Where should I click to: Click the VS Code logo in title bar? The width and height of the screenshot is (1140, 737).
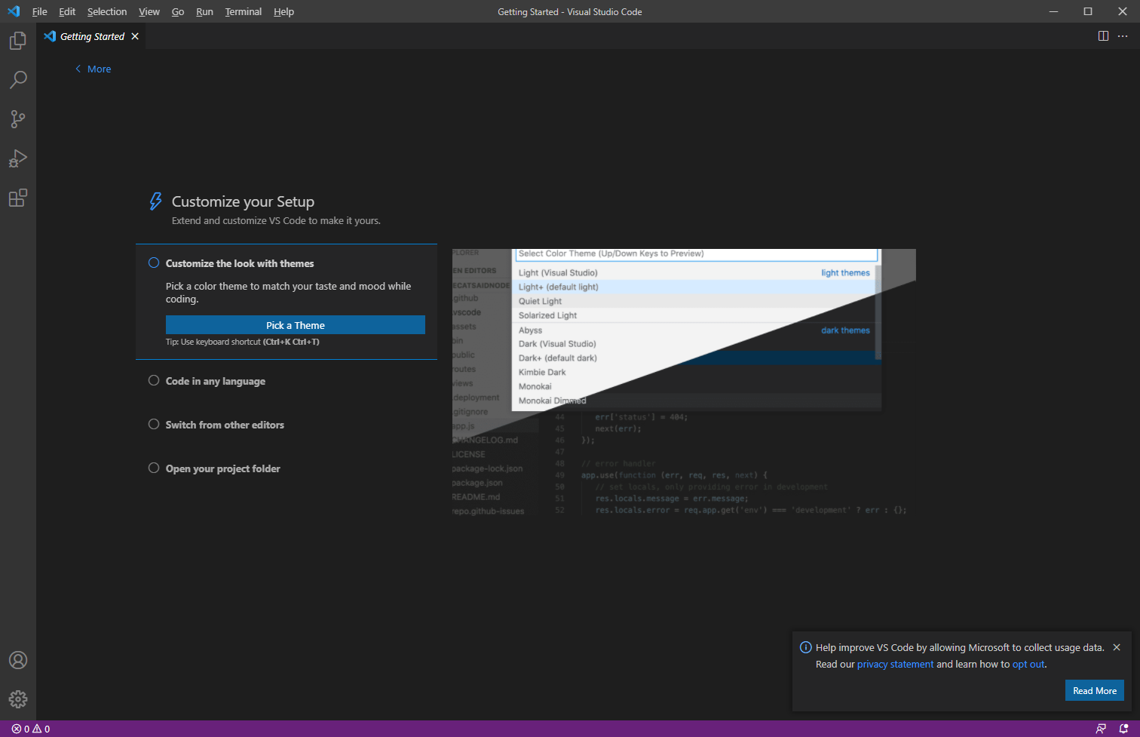14,11
